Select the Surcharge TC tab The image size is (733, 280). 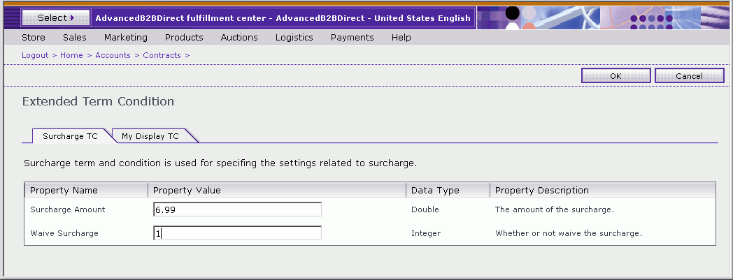click(70, 136)
